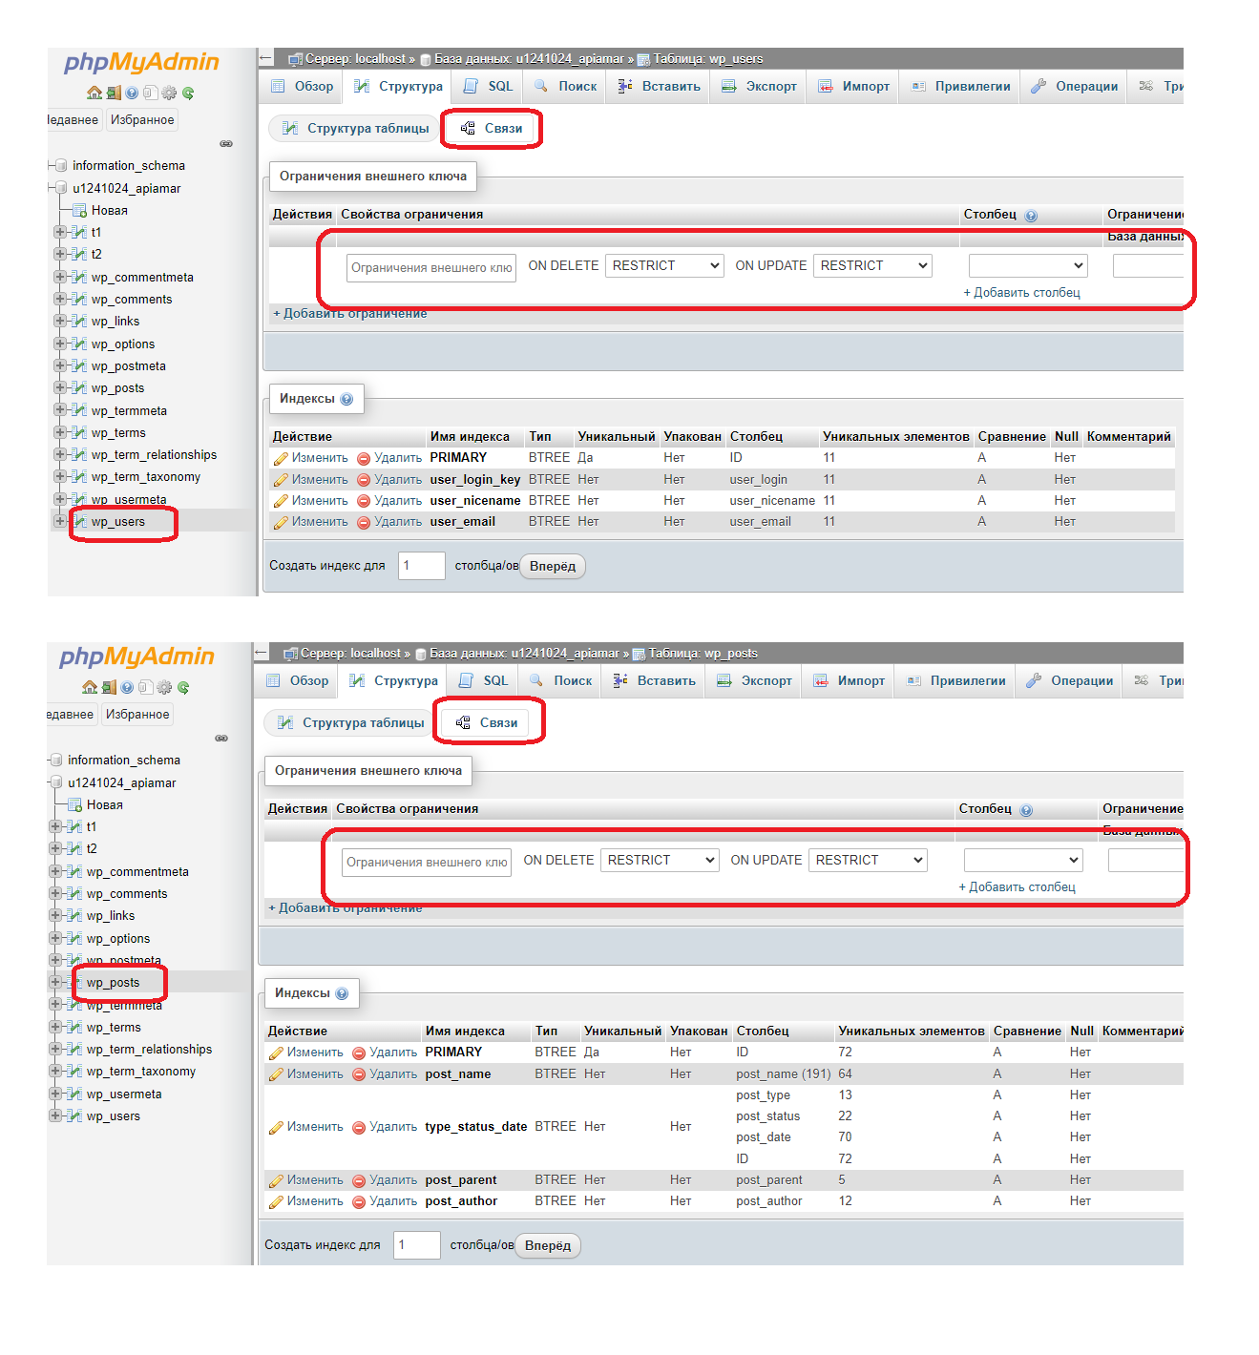Open the Обзор tab in wp_users view

303,87
